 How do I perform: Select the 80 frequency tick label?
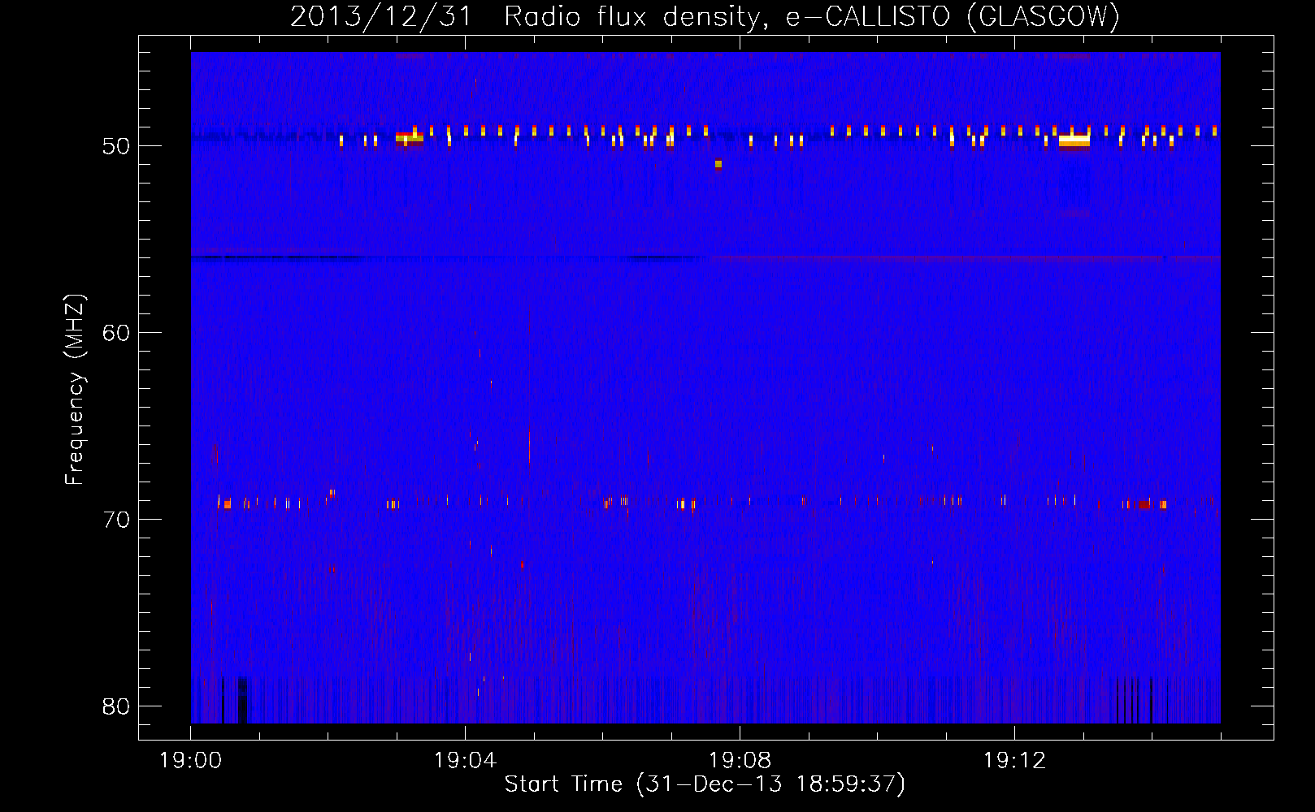tap(116, 706)
